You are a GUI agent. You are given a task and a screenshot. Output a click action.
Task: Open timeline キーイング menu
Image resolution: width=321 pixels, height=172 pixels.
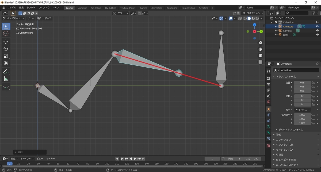pyautogui.click(x=28, y=159)
